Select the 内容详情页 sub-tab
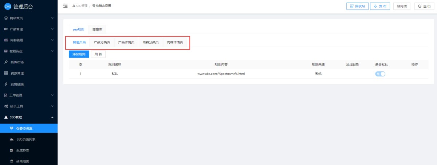 tap(175, 42)
